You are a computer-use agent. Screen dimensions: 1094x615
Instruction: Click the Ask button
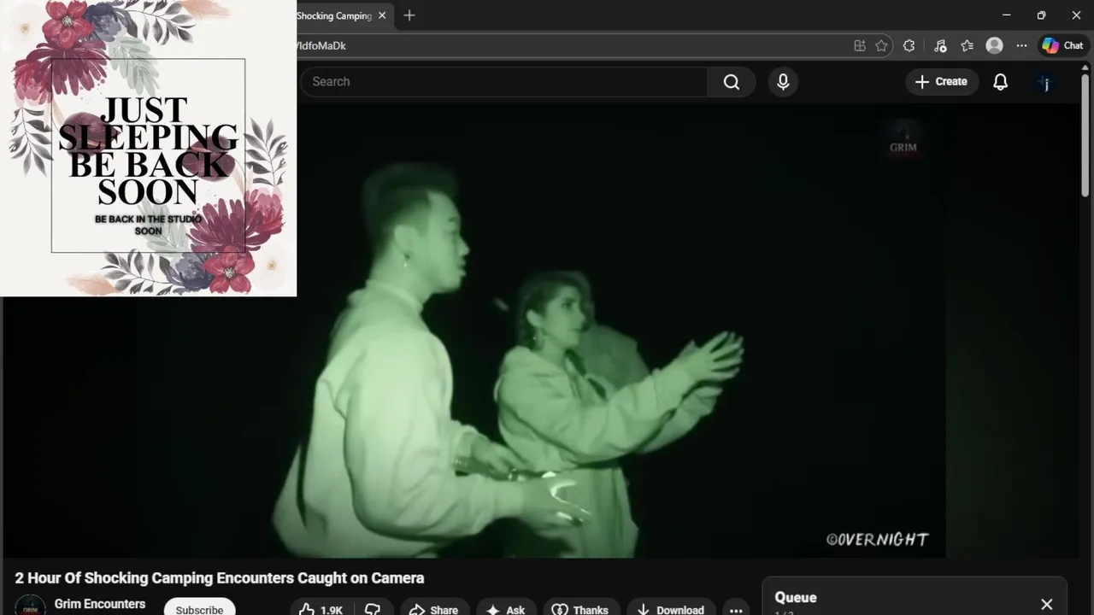click(506, 609)
